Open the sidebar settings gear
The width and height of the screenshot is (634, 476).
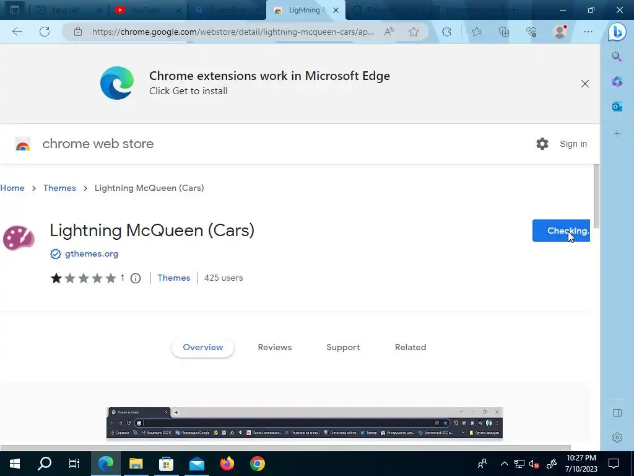pos(617,438)
